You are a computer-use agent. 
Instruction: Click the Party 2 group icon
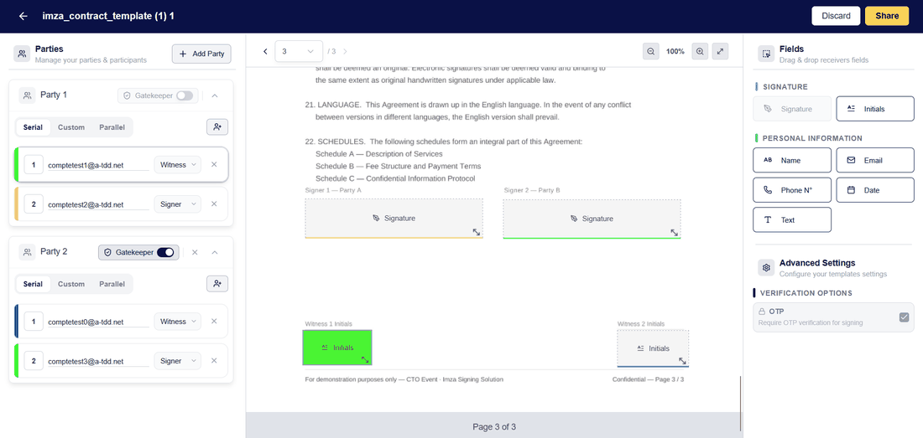click(27, 252)
